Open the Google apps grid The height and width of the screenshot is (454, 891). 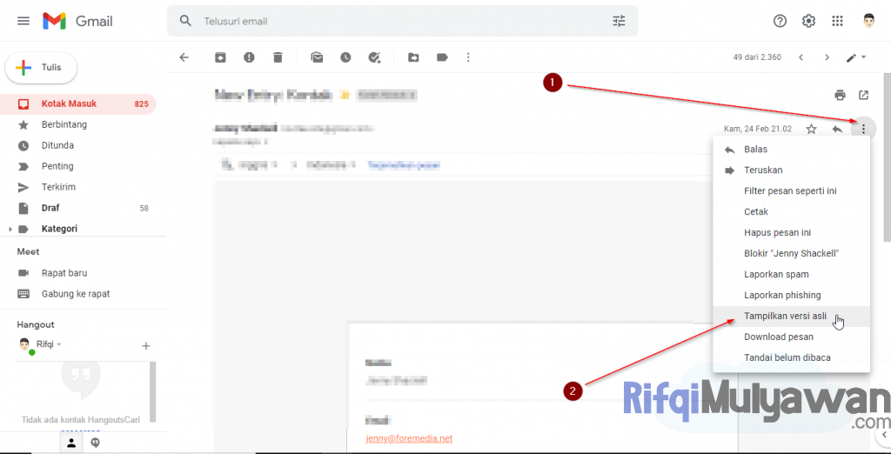[837, 21]
